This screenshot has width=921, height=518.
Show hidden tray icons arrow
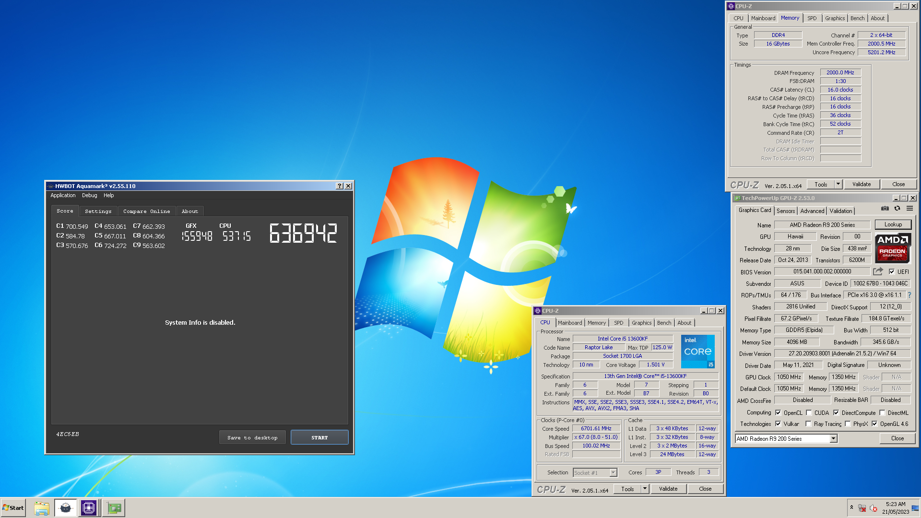(851, 507)
